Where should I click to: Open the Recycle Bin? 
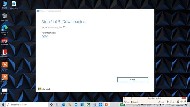coord(5,17)
